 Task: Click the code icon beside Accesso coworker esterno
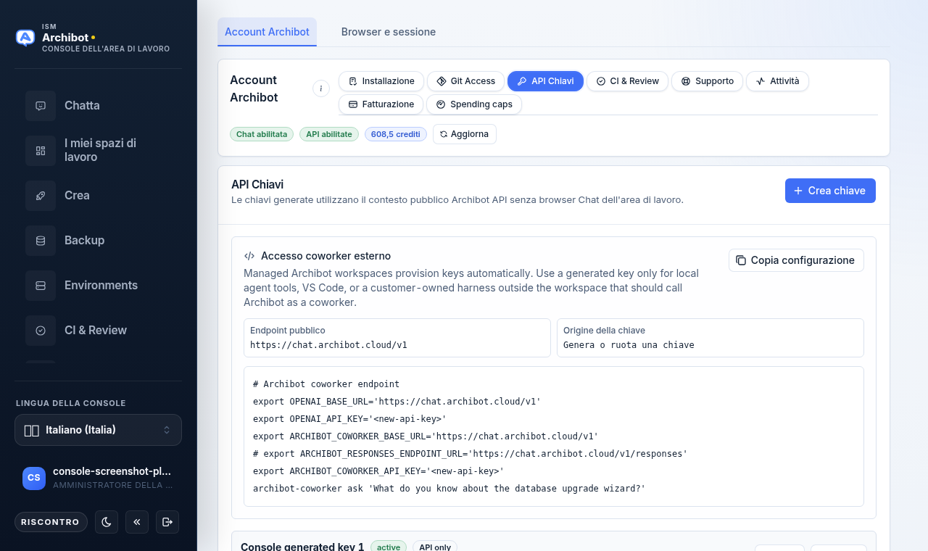point(249,256)
